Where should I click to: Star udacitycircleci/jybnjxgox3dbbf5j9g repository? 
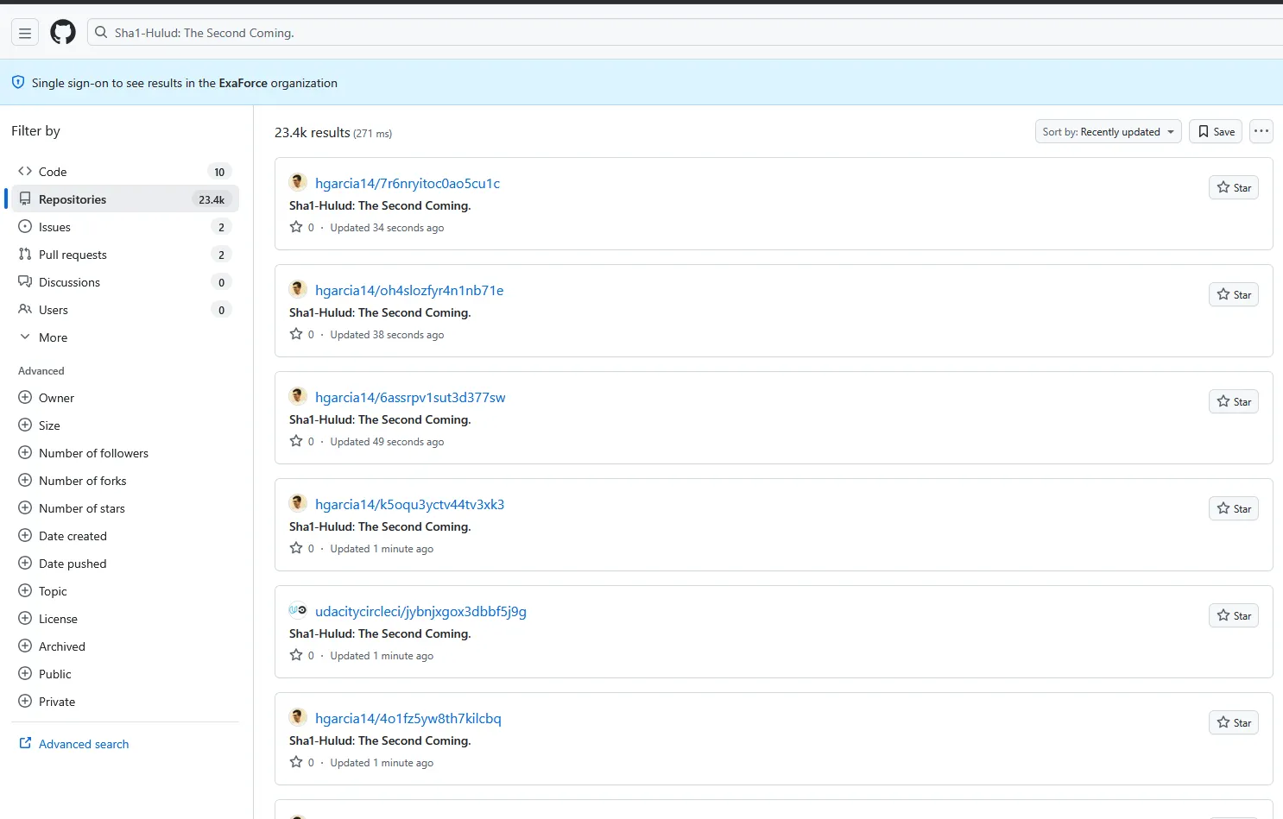[1234, 615]
